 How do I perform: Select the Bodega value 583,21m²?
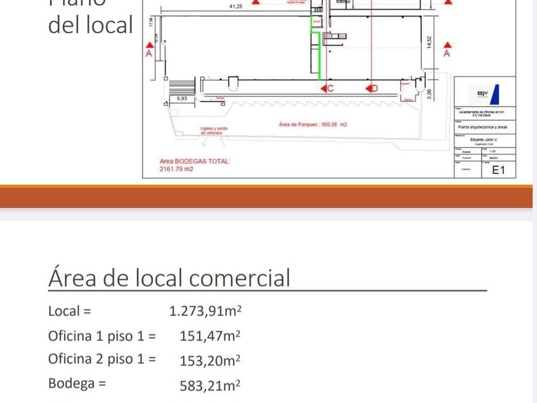pyautogui.click(x=210, y=385)
